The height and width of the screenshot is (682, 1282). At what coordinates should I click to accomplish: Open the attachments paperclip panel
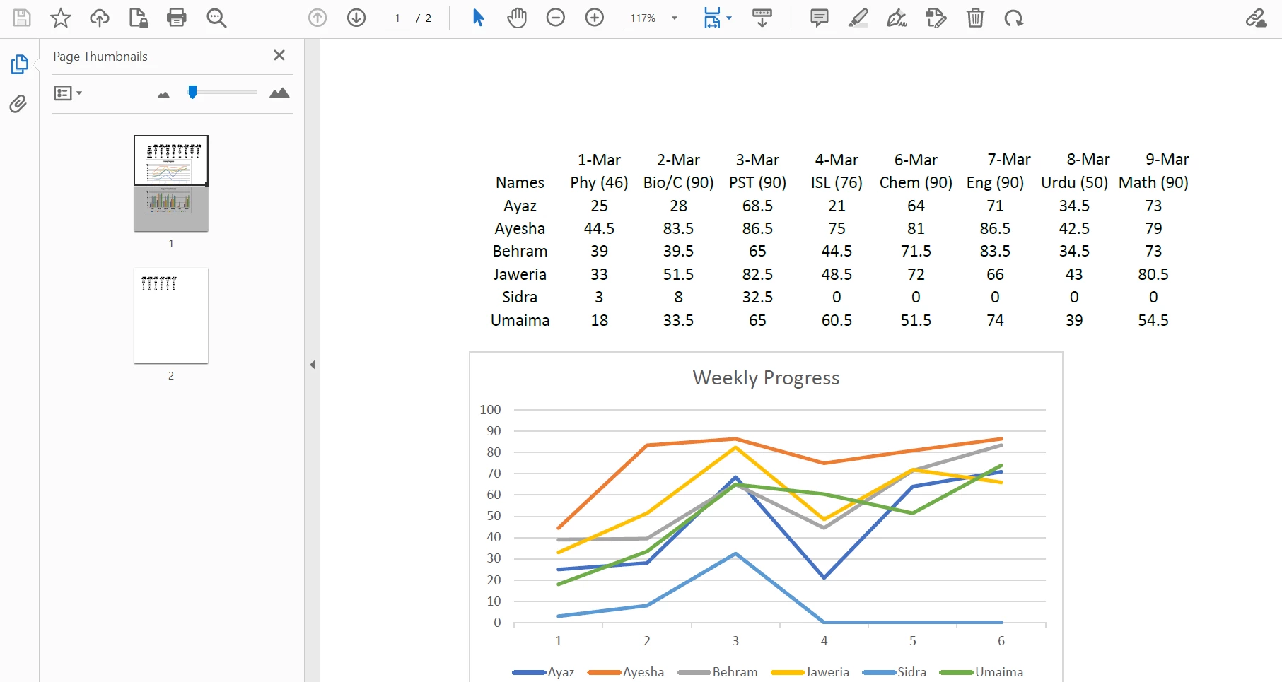pyautogui.click(x=18, y=104)
